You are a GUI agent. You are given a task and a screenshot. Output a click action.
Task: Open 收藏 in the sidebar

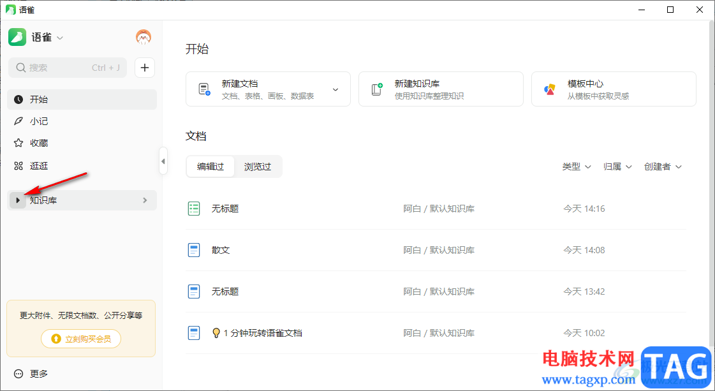click(x=82, y=144)
